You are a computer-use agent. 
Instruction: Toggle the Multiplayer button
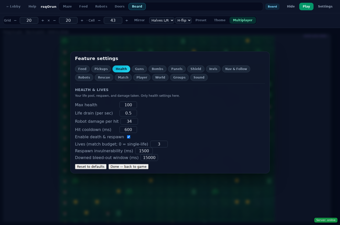coord(243,20)
